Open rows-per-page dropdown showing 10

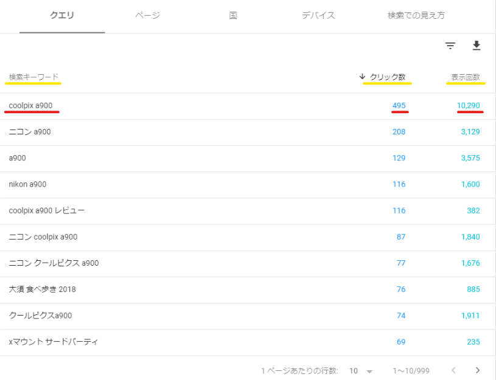361,371
